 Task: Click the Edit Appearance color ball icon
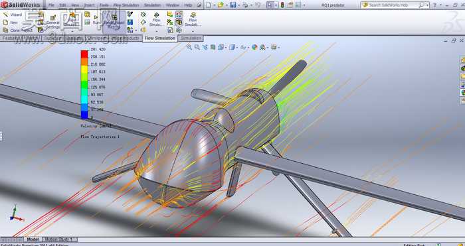click(254, 47)
